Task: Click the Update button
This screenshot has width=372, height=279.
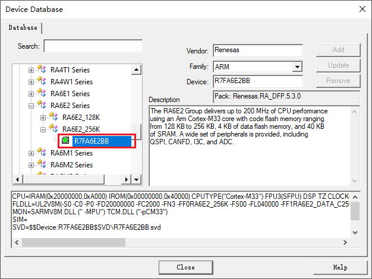Action: tap(338, 65)
